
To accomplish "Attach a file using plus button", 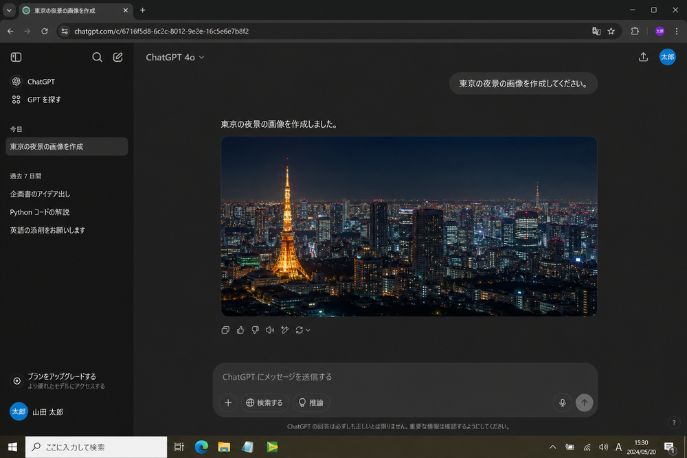I will tap(228, 402).
